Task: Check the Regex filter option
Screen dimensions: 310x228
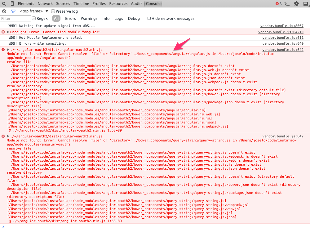Action: click(x=33, y=18)
